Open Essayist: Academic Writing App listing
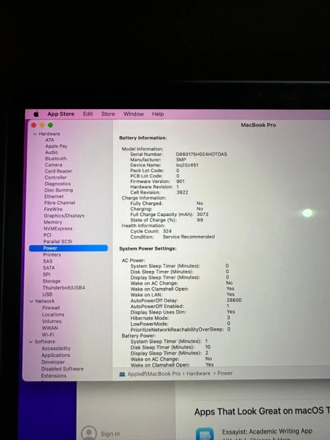Screen dimensions: 330x440 [x=267, y=431]
